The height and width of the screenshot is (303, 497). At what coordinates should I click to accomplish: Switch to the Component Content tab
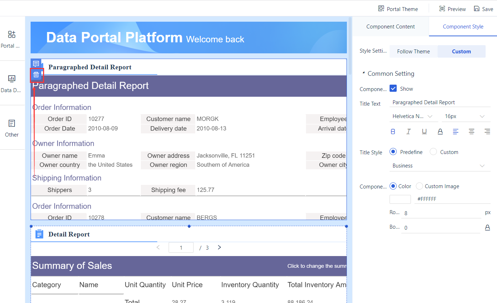[x=390, y=26]
